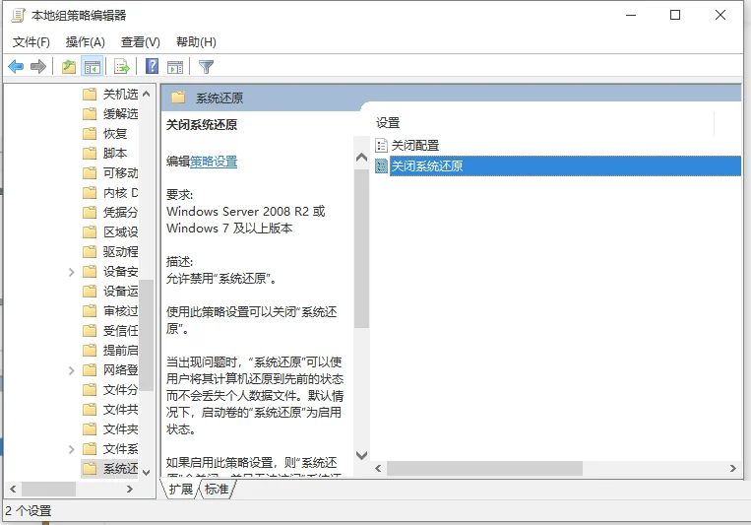Screen dimensions: 751x525
Task: Click tree pane scroll up arrow
Action: point(147,94)
